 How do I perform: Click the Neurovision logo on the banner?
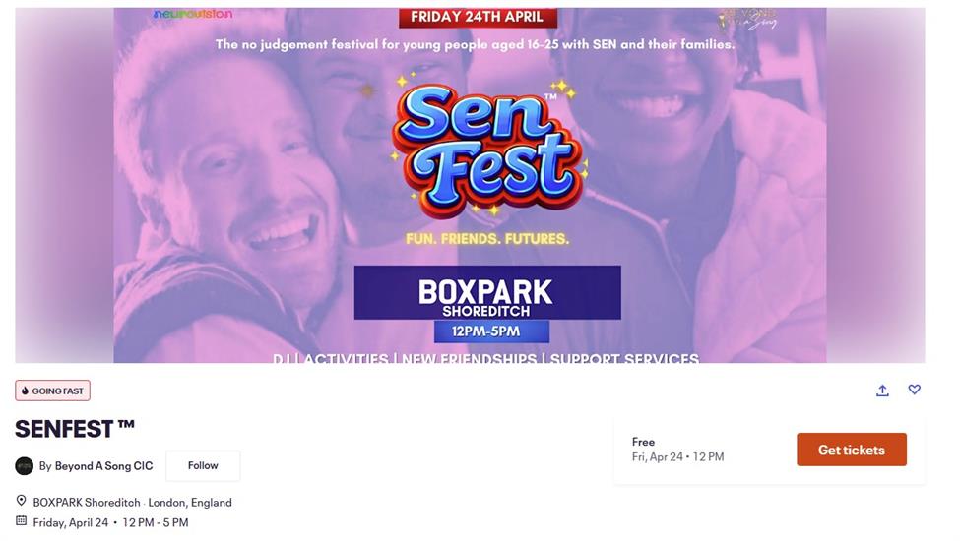pos(193,15)
